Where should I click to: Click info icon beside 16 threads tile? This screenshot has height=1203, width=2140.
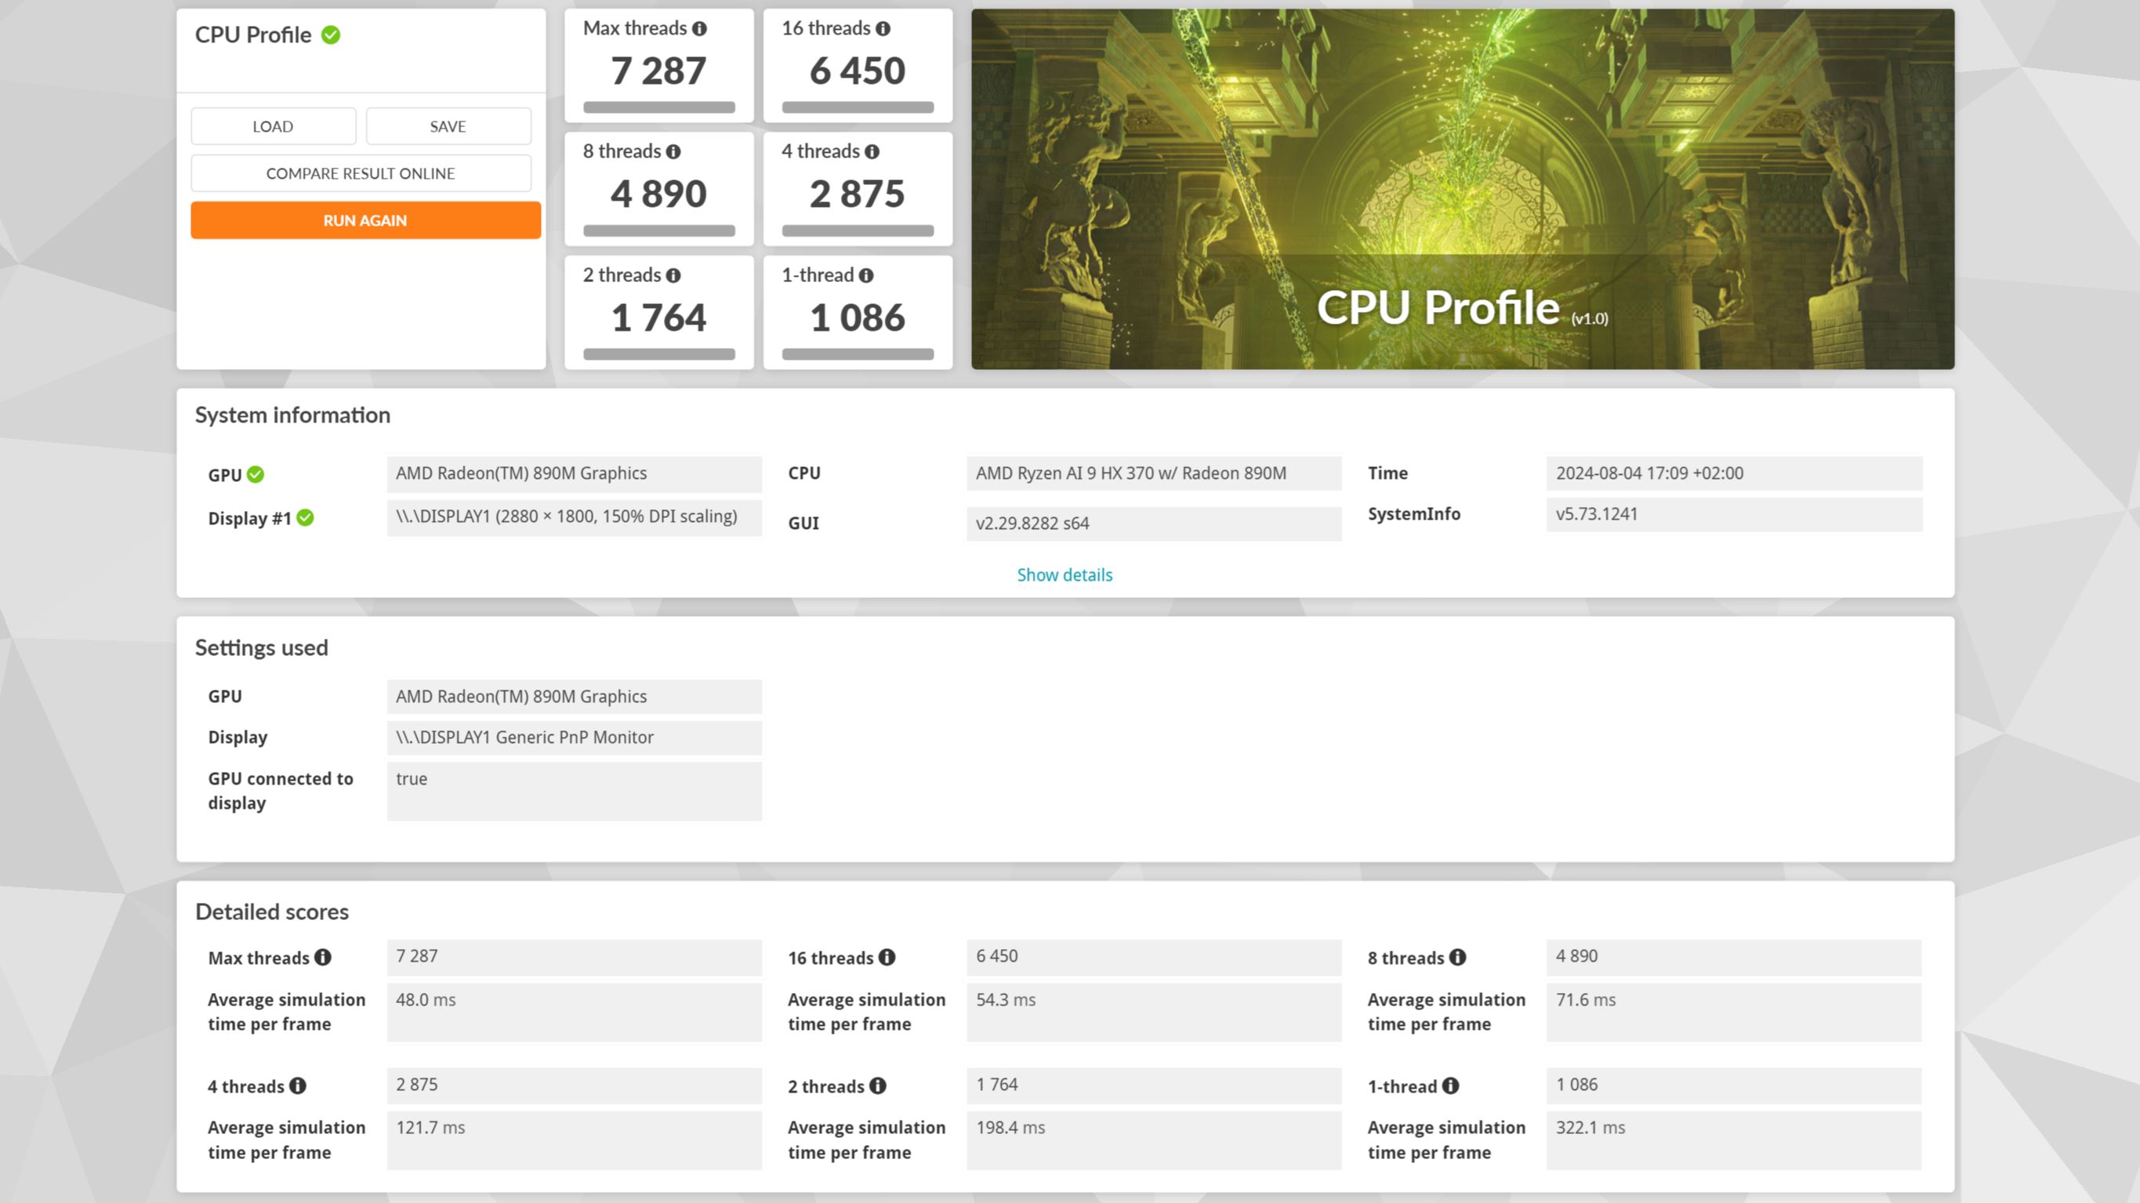(x=883, y=29)
